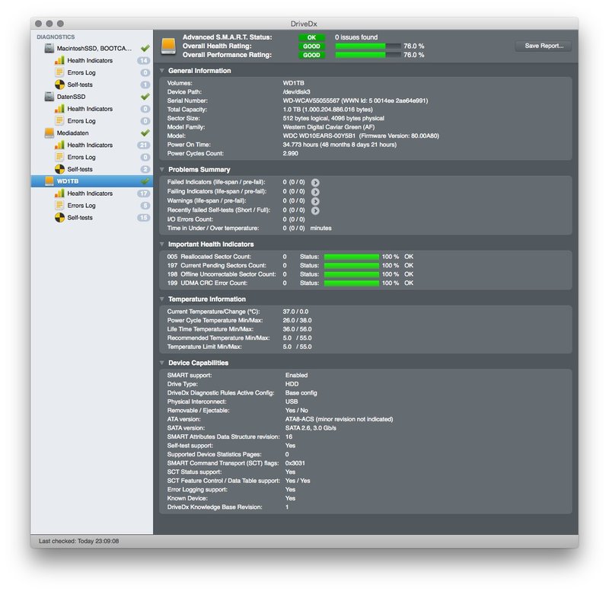Viewport: 609px width, 592px height.
Task: Click the Current Pending Sectors Count label
Action: tap(223, 265)
